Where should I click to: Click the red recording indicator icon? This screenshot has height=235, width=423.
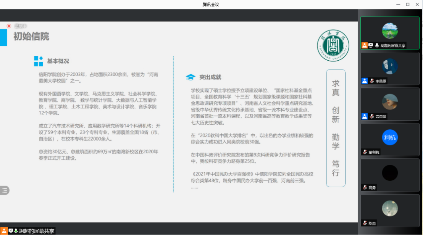(9, 26)
